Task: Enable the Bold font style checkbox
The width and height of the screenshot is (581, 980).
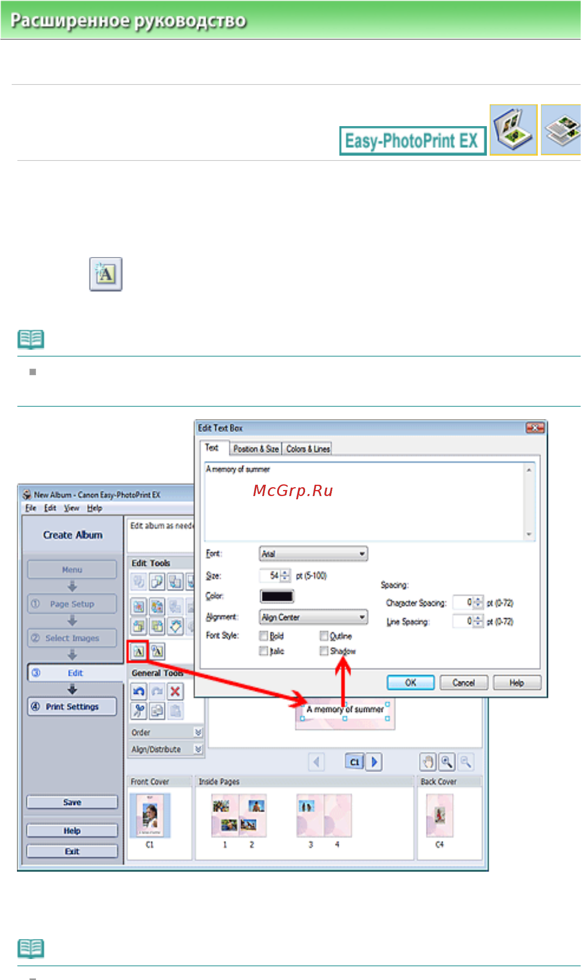Action: pos(263,636)
